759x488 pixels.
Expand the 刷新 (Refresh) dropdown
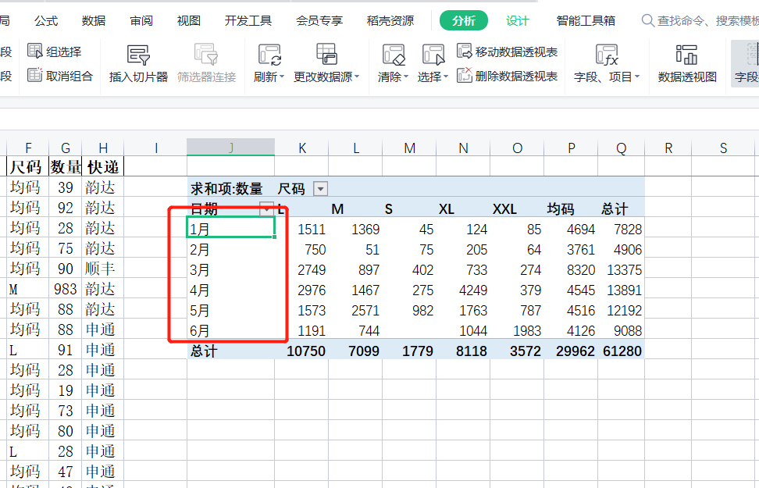pos(270,77)
